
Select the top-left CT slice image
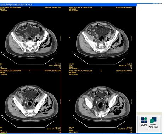[x=30, y=38]
